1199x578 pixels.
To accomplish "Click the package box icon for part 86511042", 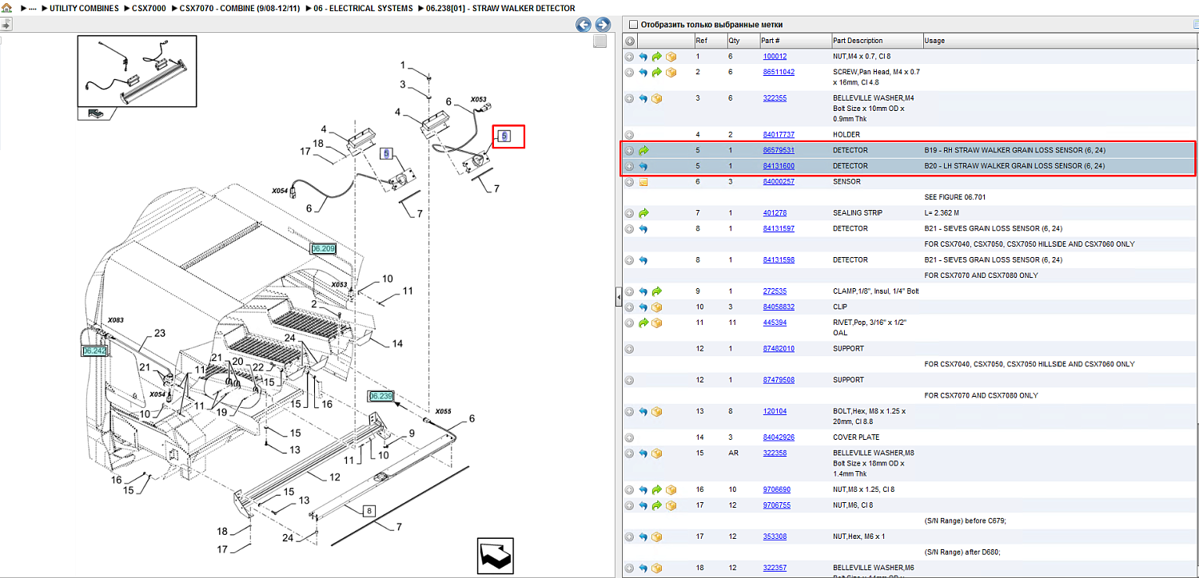I will [x=671, y=72].
